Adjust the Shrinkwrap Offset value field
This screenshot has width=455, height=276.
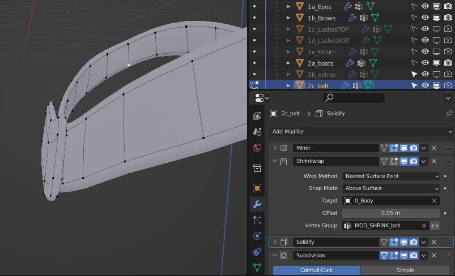click(391, 213)
